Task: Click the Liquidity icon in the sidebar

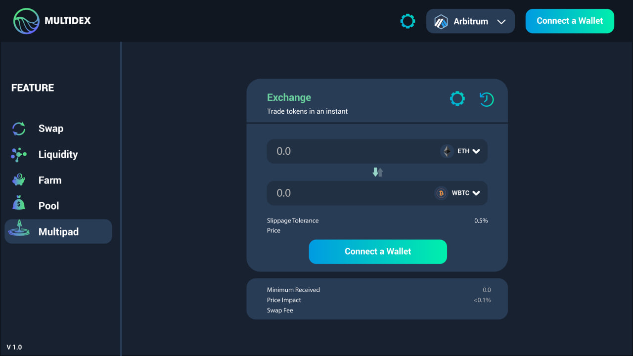Action: click(18, 154)
